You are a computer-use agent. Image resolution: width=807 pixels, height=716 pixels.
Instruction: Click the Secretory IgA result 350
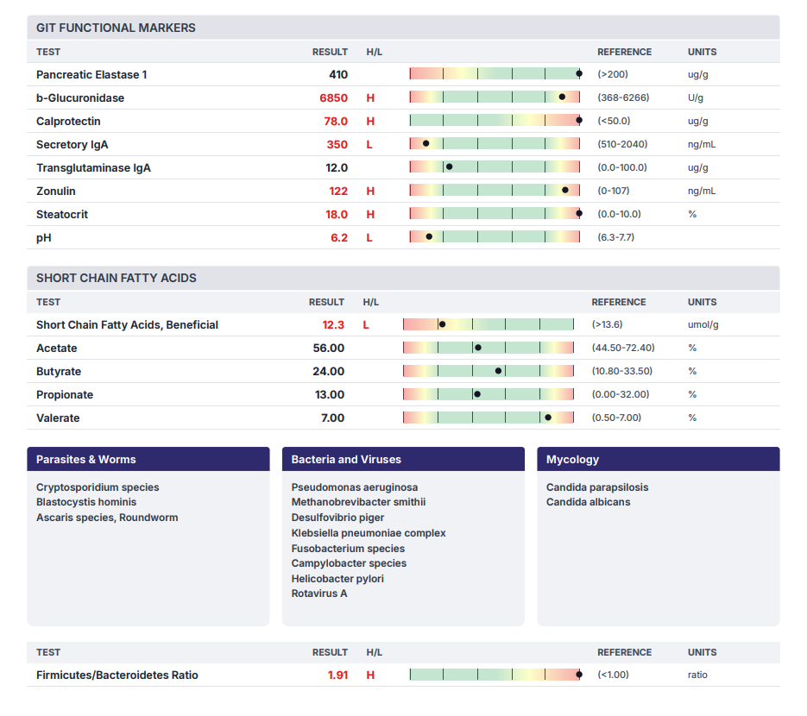tap(337, 145)
